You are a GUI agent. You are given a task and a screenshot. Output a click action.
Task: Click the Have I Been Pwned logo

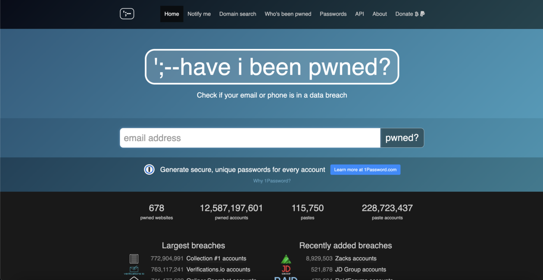pos(127,14)
